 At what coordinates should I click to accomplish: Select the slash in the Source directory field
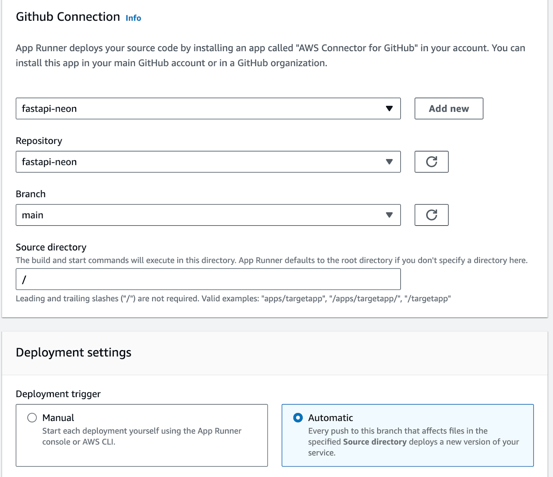pyautogui.click(x=24, y=279)
